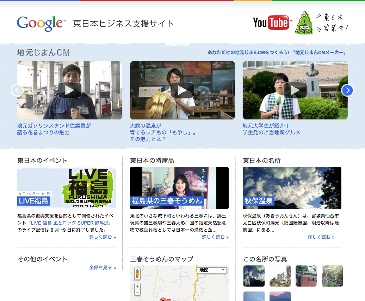Open the hillside apartment buildings photo thumbnail

tap(280, 276)
